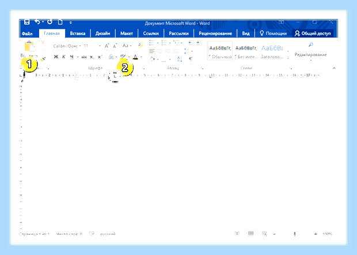The image size is (357, 255).
Task: Apply font color underlined A
Action: coord(135,57)
